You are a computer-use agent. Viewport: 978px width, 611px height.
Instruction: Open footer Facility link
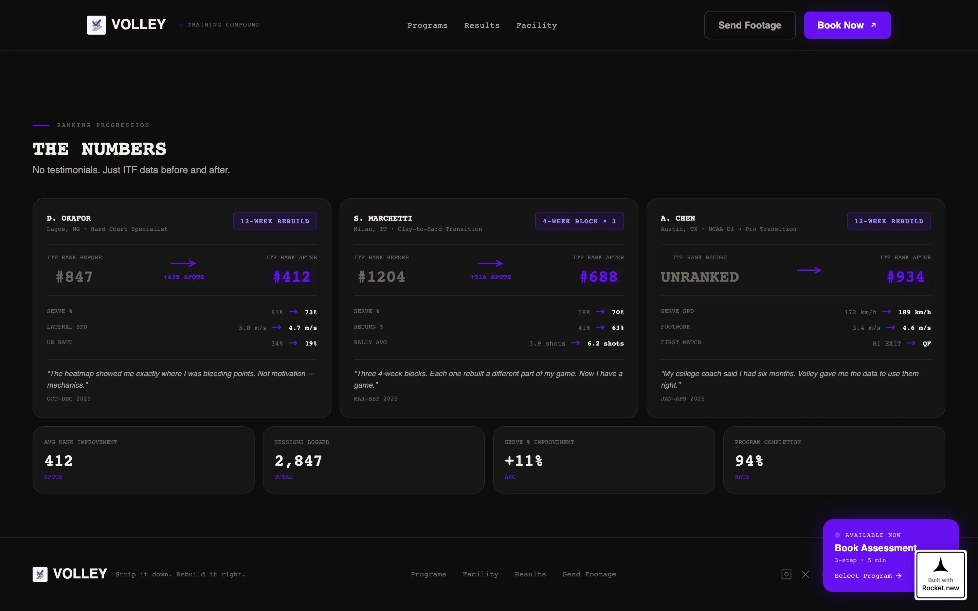(x=480, y=574)
